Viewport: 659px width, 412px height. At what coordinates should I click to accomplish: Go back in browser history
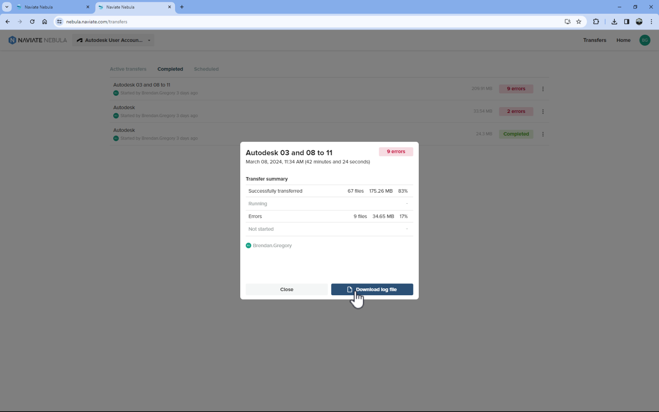pyautogui.click(x=8, y=22)
